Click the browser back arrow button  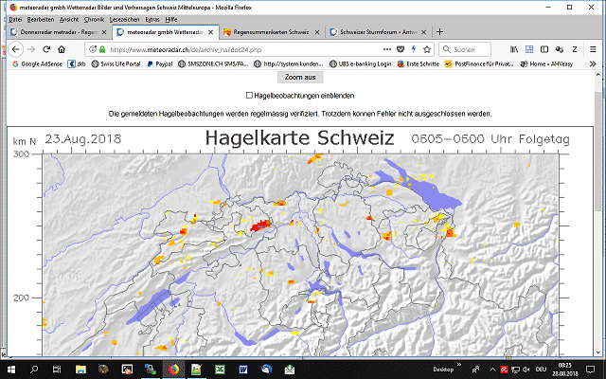tap(17, 49)
